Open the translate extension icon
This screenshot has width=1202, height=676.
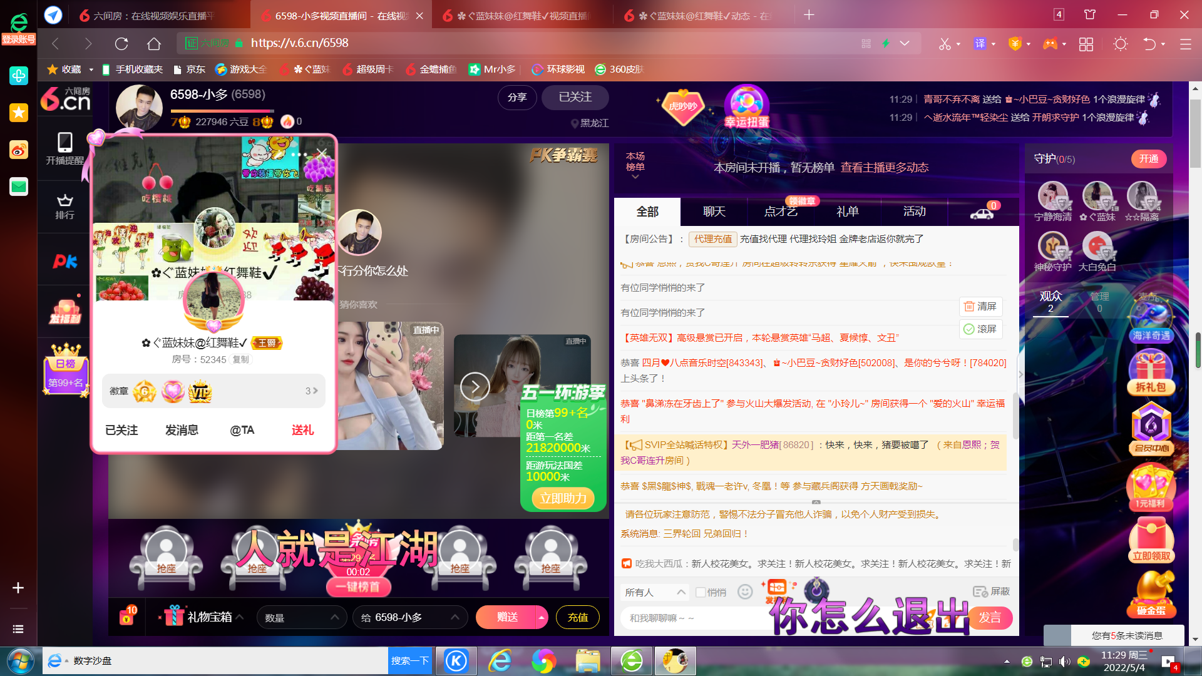click(980, 43)
